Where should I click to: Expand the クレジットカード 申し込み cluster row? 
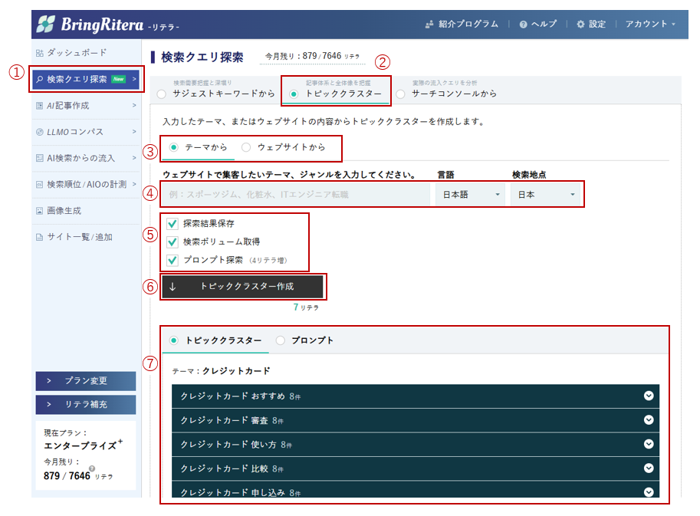pyautogui.click(x=416, y=490)
